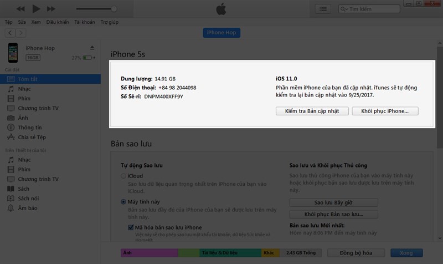Click the Khác storage bar segment
Viewport: 443px width, 264px height.
[270, 253]
